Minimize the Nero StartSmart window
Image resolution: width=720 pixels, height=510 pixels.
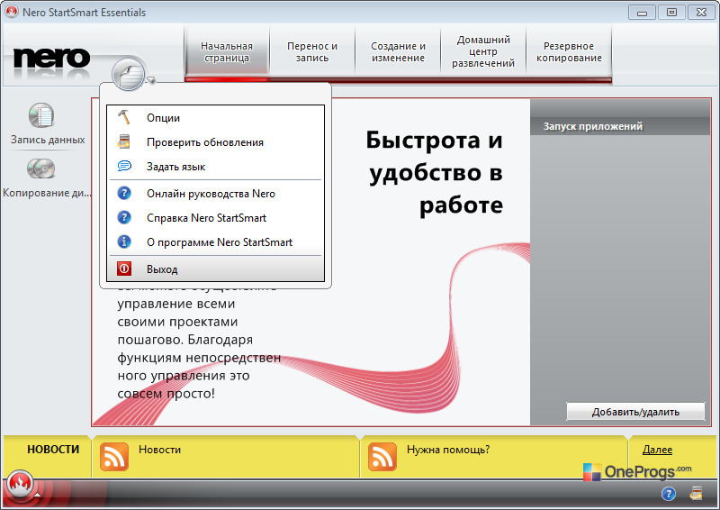[x=642, y=13]
